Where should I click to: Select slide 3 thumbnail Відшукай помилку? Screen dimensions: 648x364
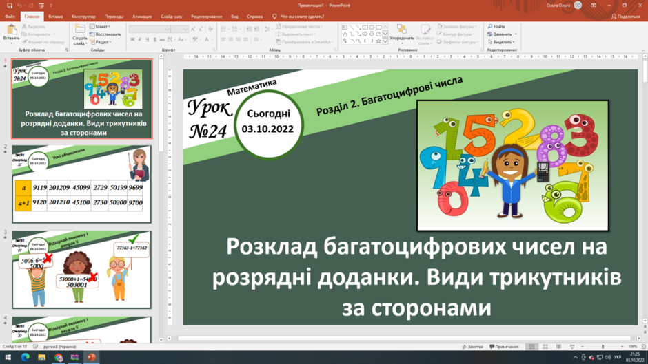[x=81, y=270]
